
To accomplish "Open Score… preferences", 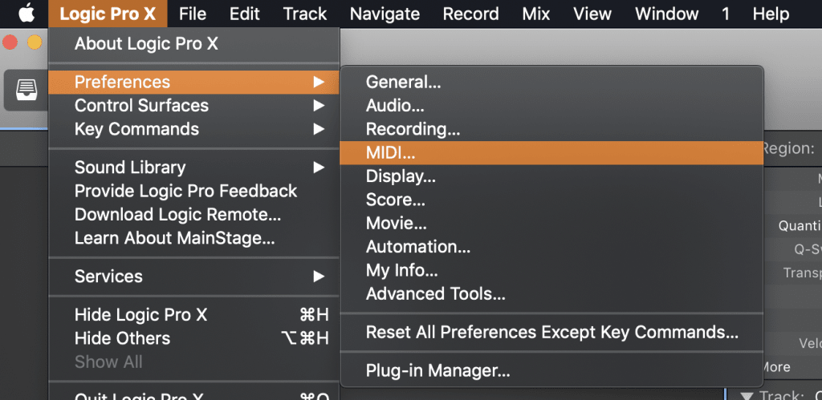I will (551, 200).
